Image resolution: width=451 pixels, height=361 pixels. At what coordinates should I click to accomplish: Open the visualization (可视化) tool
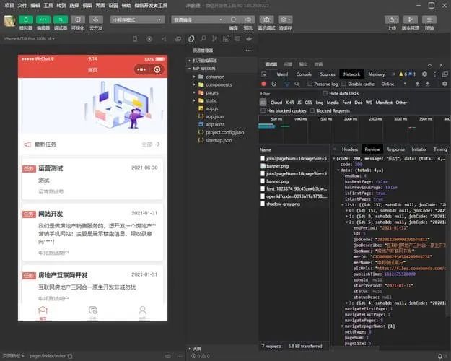coord(78,19)
